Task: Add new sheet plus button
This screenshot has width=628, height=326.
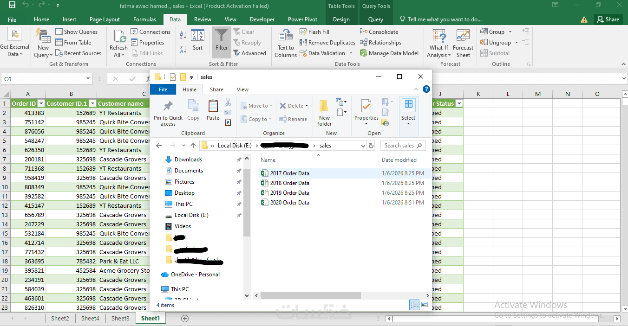Action: coord(185,318)
